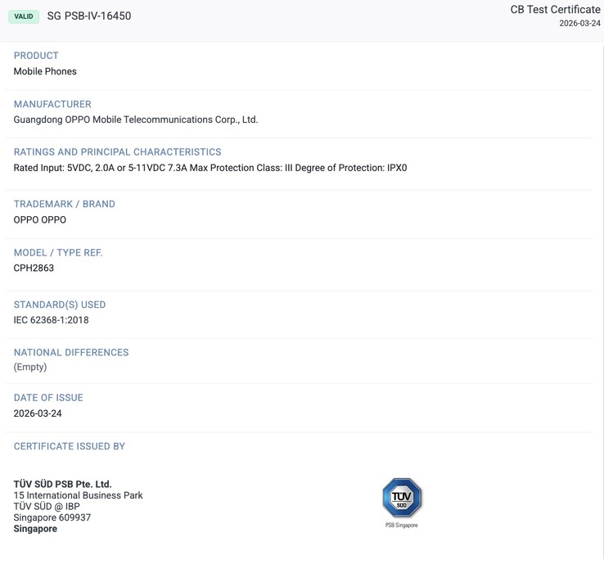Click the PRODUCT section label
This screenshot has height=569, width=604.
[36, 56]
